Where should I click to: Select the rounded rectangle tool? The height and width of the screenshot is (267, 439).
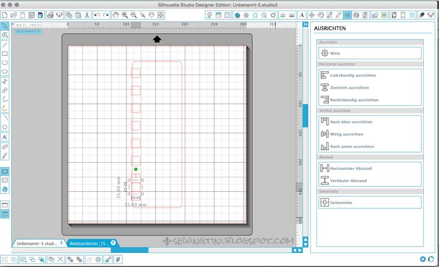[x=5, y=63]
